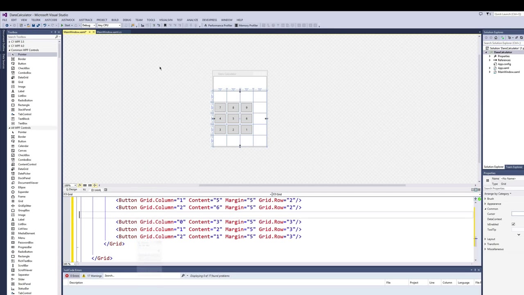Switch to the Design tab
Viewport: 524px width, 295px height.
pos(72,190)
